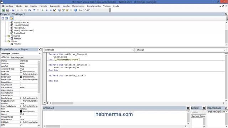Image resolution: width=228 pixels, height=128 pixels.
Task: Click the Insert UserForm toolbar icon
Action: (x=7, y=10)
